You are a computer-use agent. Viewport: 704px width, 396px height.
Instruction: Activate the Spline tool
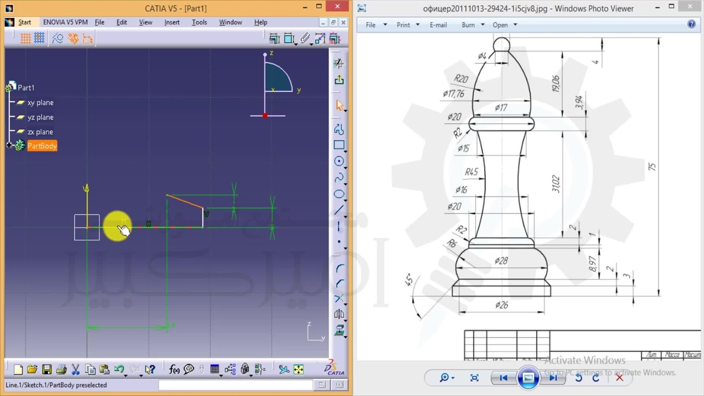coord(339,177)
